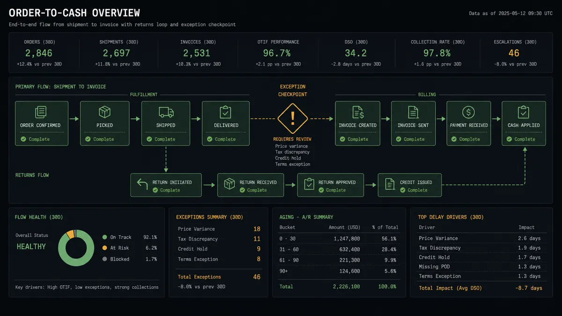
Task: Click the Credit hold item under Requires Review
Action: 288,158
